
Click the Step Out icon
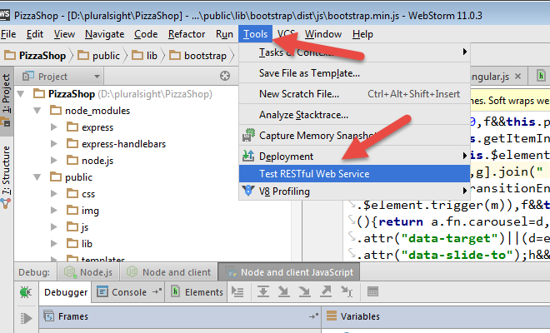point(326,291)
